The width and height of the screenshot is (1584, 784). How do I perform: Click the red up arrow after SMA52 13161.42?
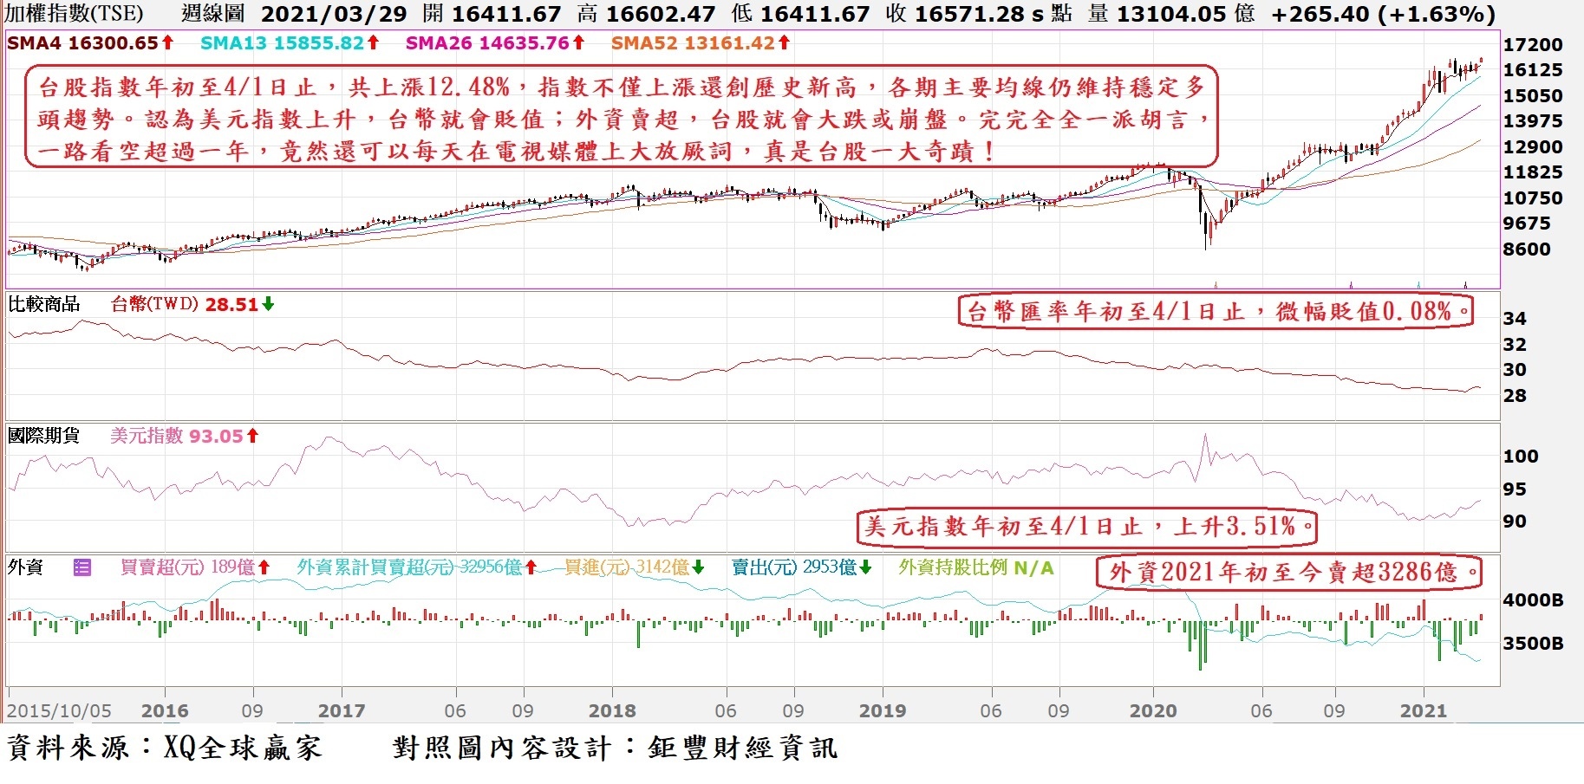[784, 42]
